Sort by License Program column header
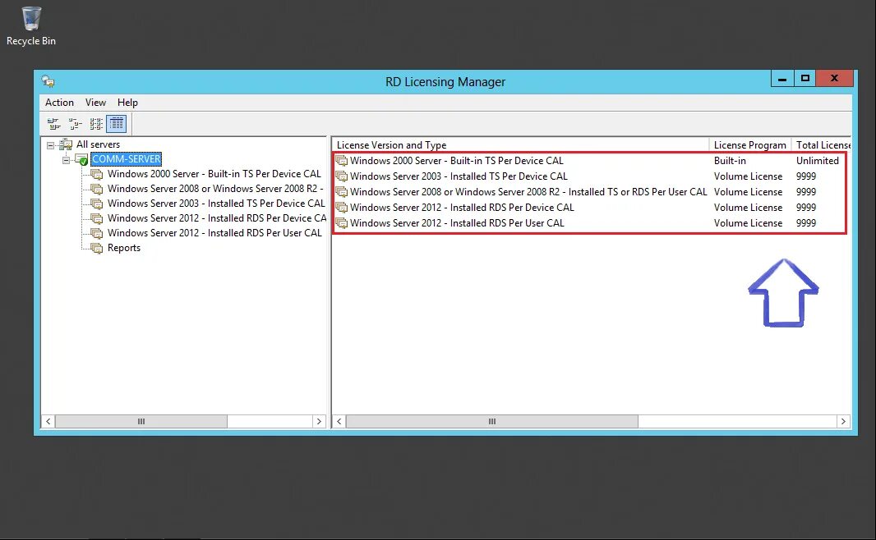Viewport: 876px width, 540px height. pyautogui.click(x=750, y=145)
